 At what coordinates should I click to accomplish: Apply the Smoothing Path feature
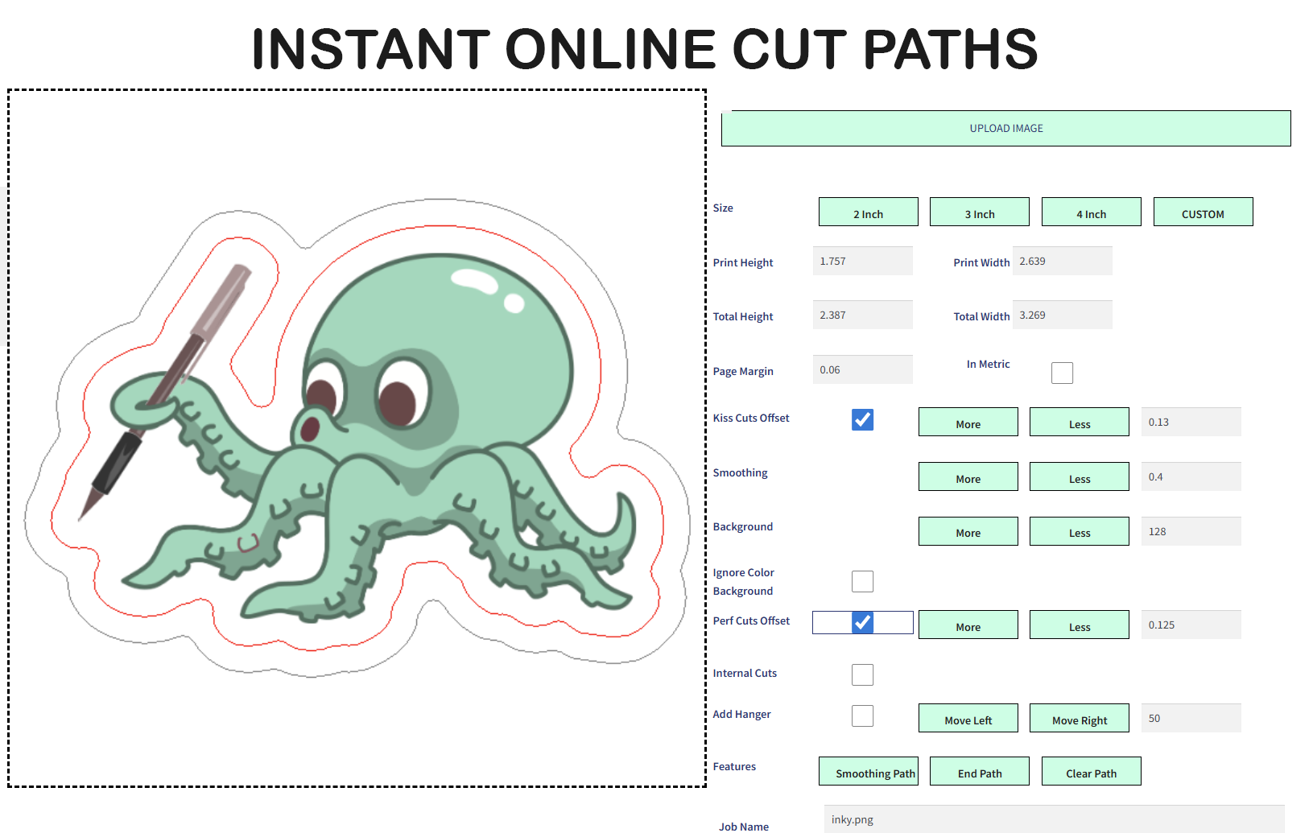868,771
